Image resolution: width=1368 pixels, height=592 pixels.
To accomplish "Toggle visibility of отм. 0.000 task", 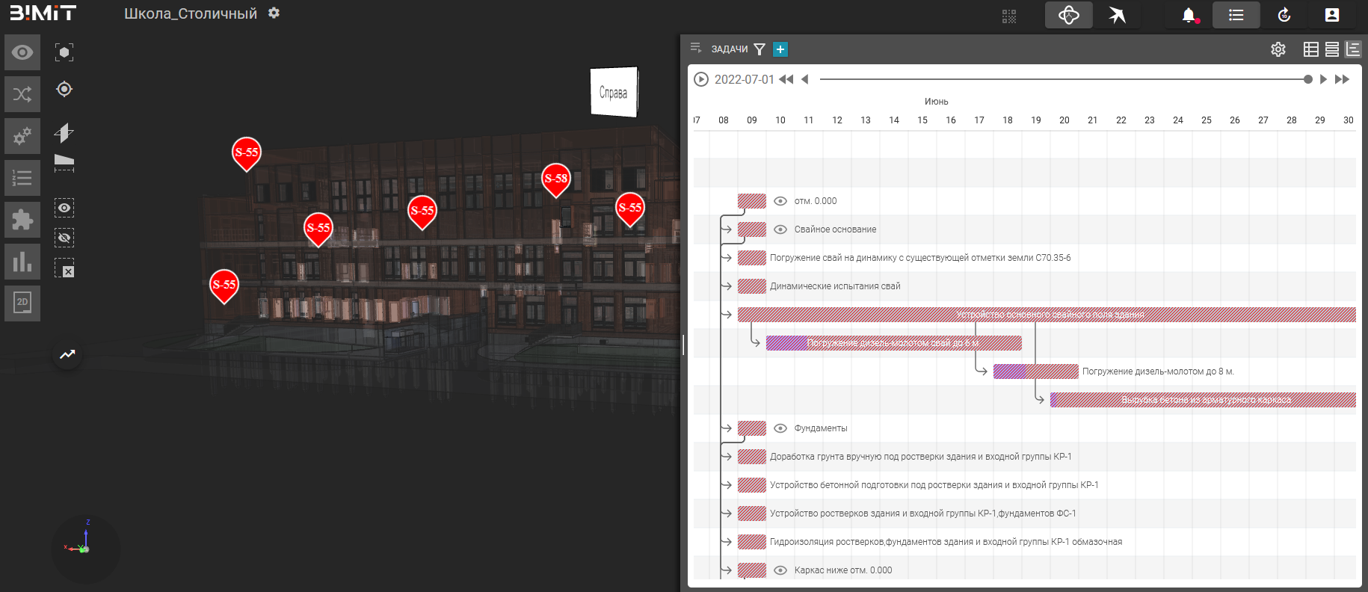I will (x=780, y=201).
